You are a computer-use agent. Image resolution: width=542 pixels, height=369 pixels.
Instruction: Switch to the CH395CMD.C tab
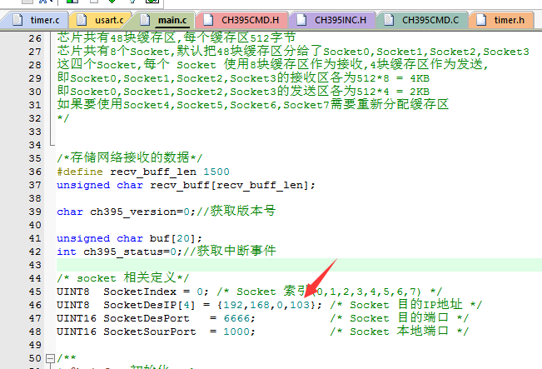pyautogui.click(x=422, y=20)
